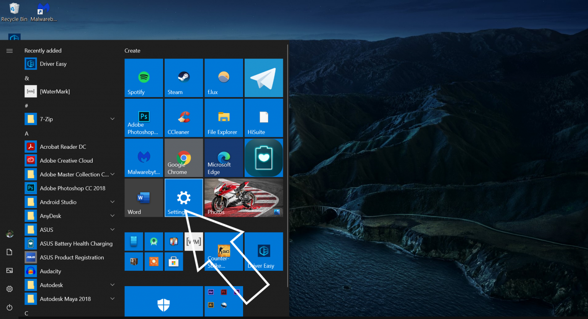Launch the Adobe Photoshop tile
The height and width of the screenshot is (319, 588).
[x=144, y=118]
